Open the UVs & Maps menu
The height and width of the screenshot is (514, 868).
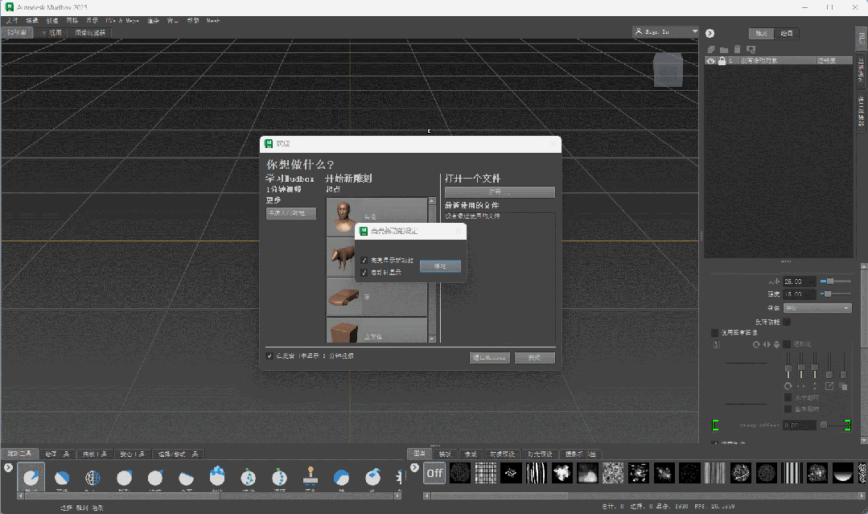point(122,20)
